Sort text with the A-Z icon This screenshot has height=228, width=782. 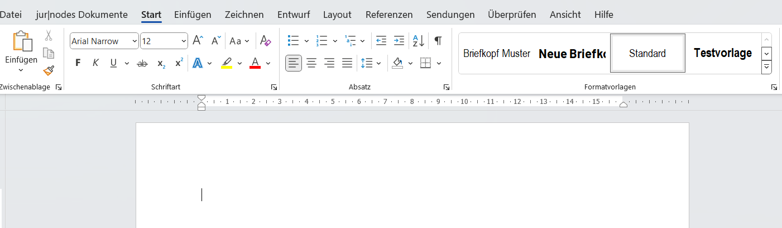tap(418, 41)
